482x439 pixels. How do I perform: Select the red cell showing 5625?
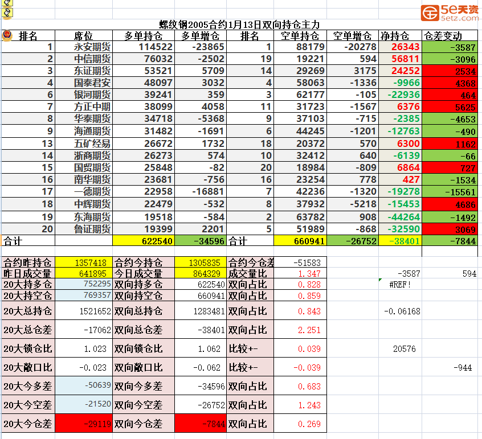(x=450, y=106)
